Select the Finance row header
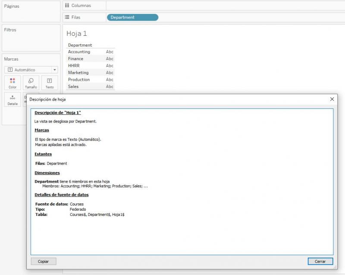Viewport: 345px width, 275px height. coord(75,59)
